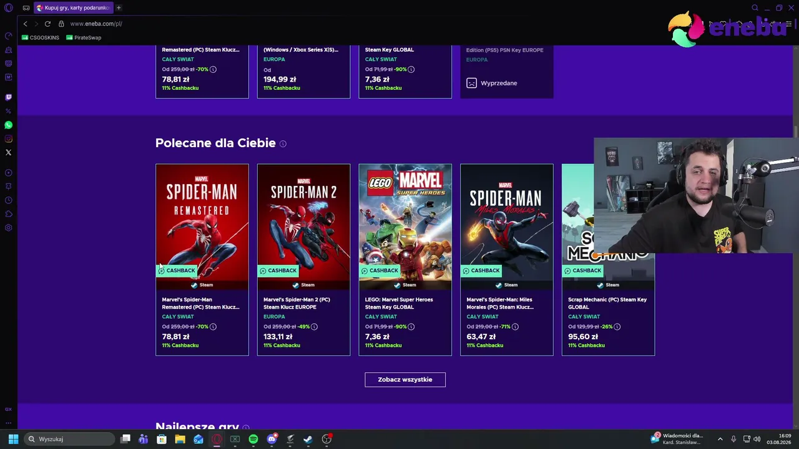Image resolution: width=799 pixels, height=449 pixels.
Task: Click the 95,60 zł price
Action: [x=583, y=337]
